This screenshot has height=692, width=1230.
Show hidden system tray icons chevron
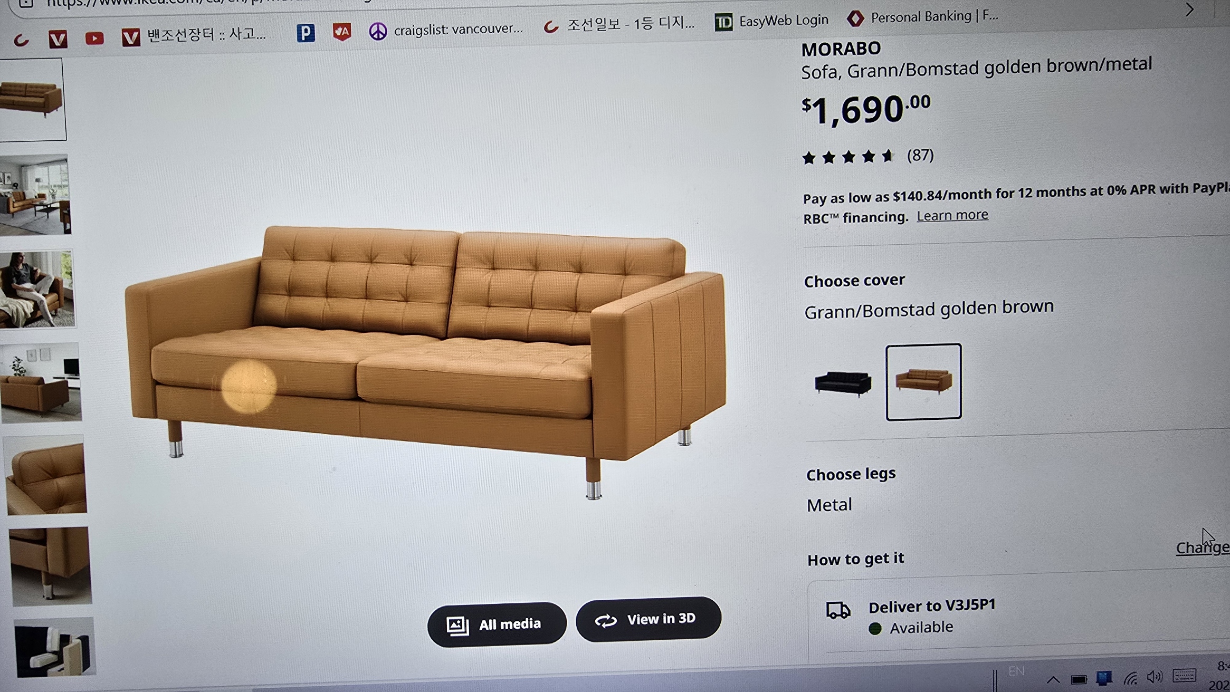(x=1053, y=679)
